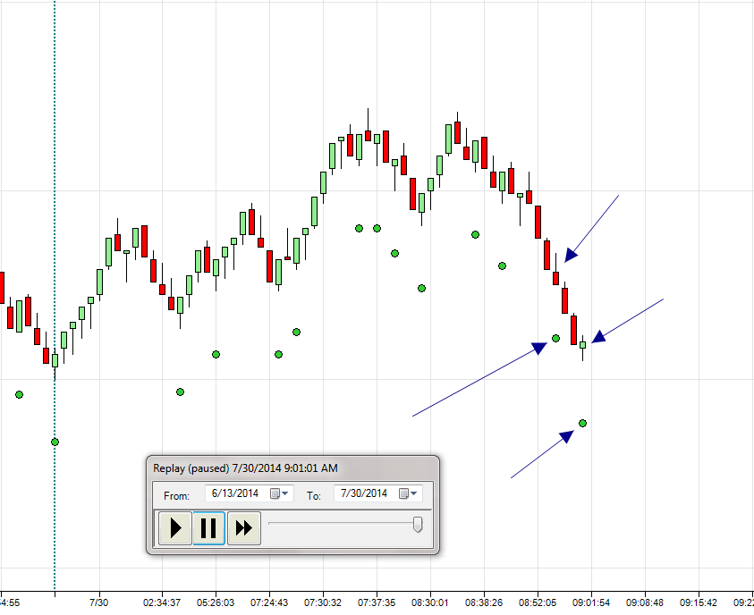Viewport: 754px width, 615px height.
Task: Click the replay speed slider handle
Action: tap(418, 525)
